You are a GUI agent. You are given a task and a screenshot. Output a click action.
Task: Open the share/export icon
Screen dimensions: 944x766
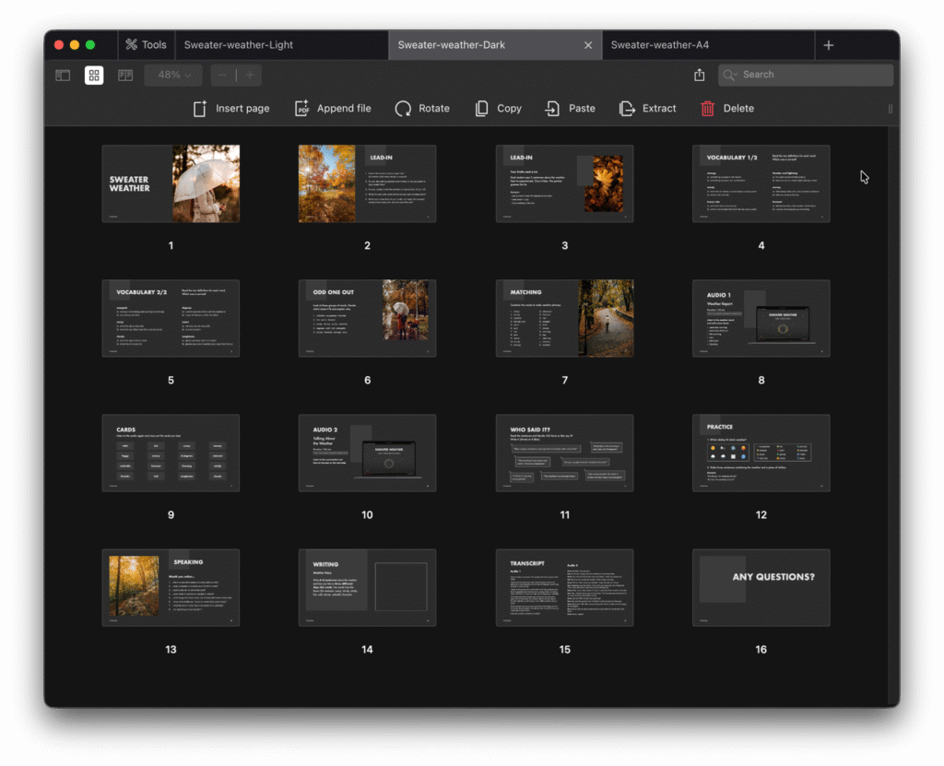tap(700, 75)
